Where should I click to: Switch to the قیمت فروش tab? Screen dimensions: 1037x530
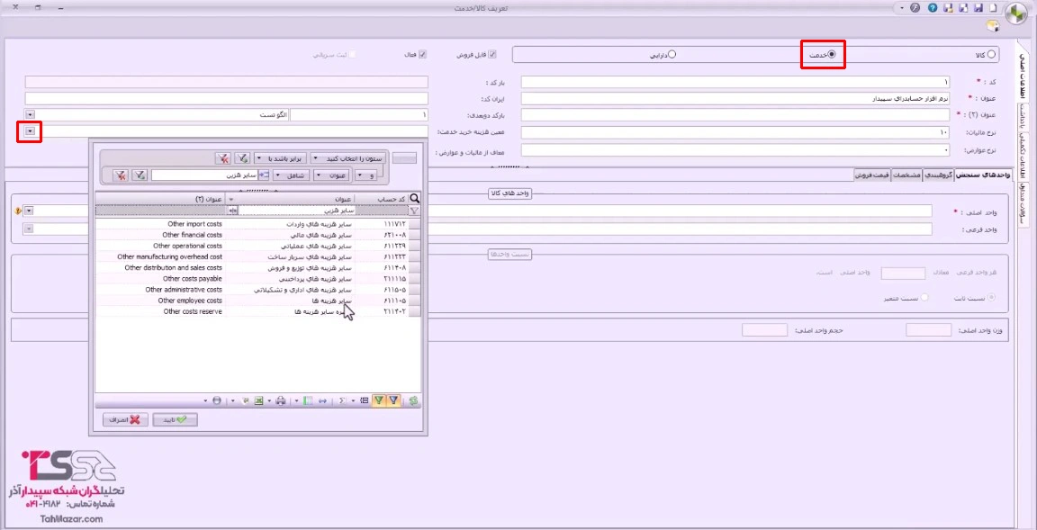tap(872, 175)
